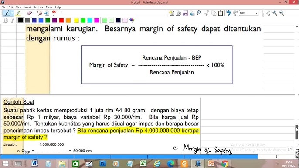Viewport: 299px width, 168px height.
Task: Open the File menu
Action: 3,7
